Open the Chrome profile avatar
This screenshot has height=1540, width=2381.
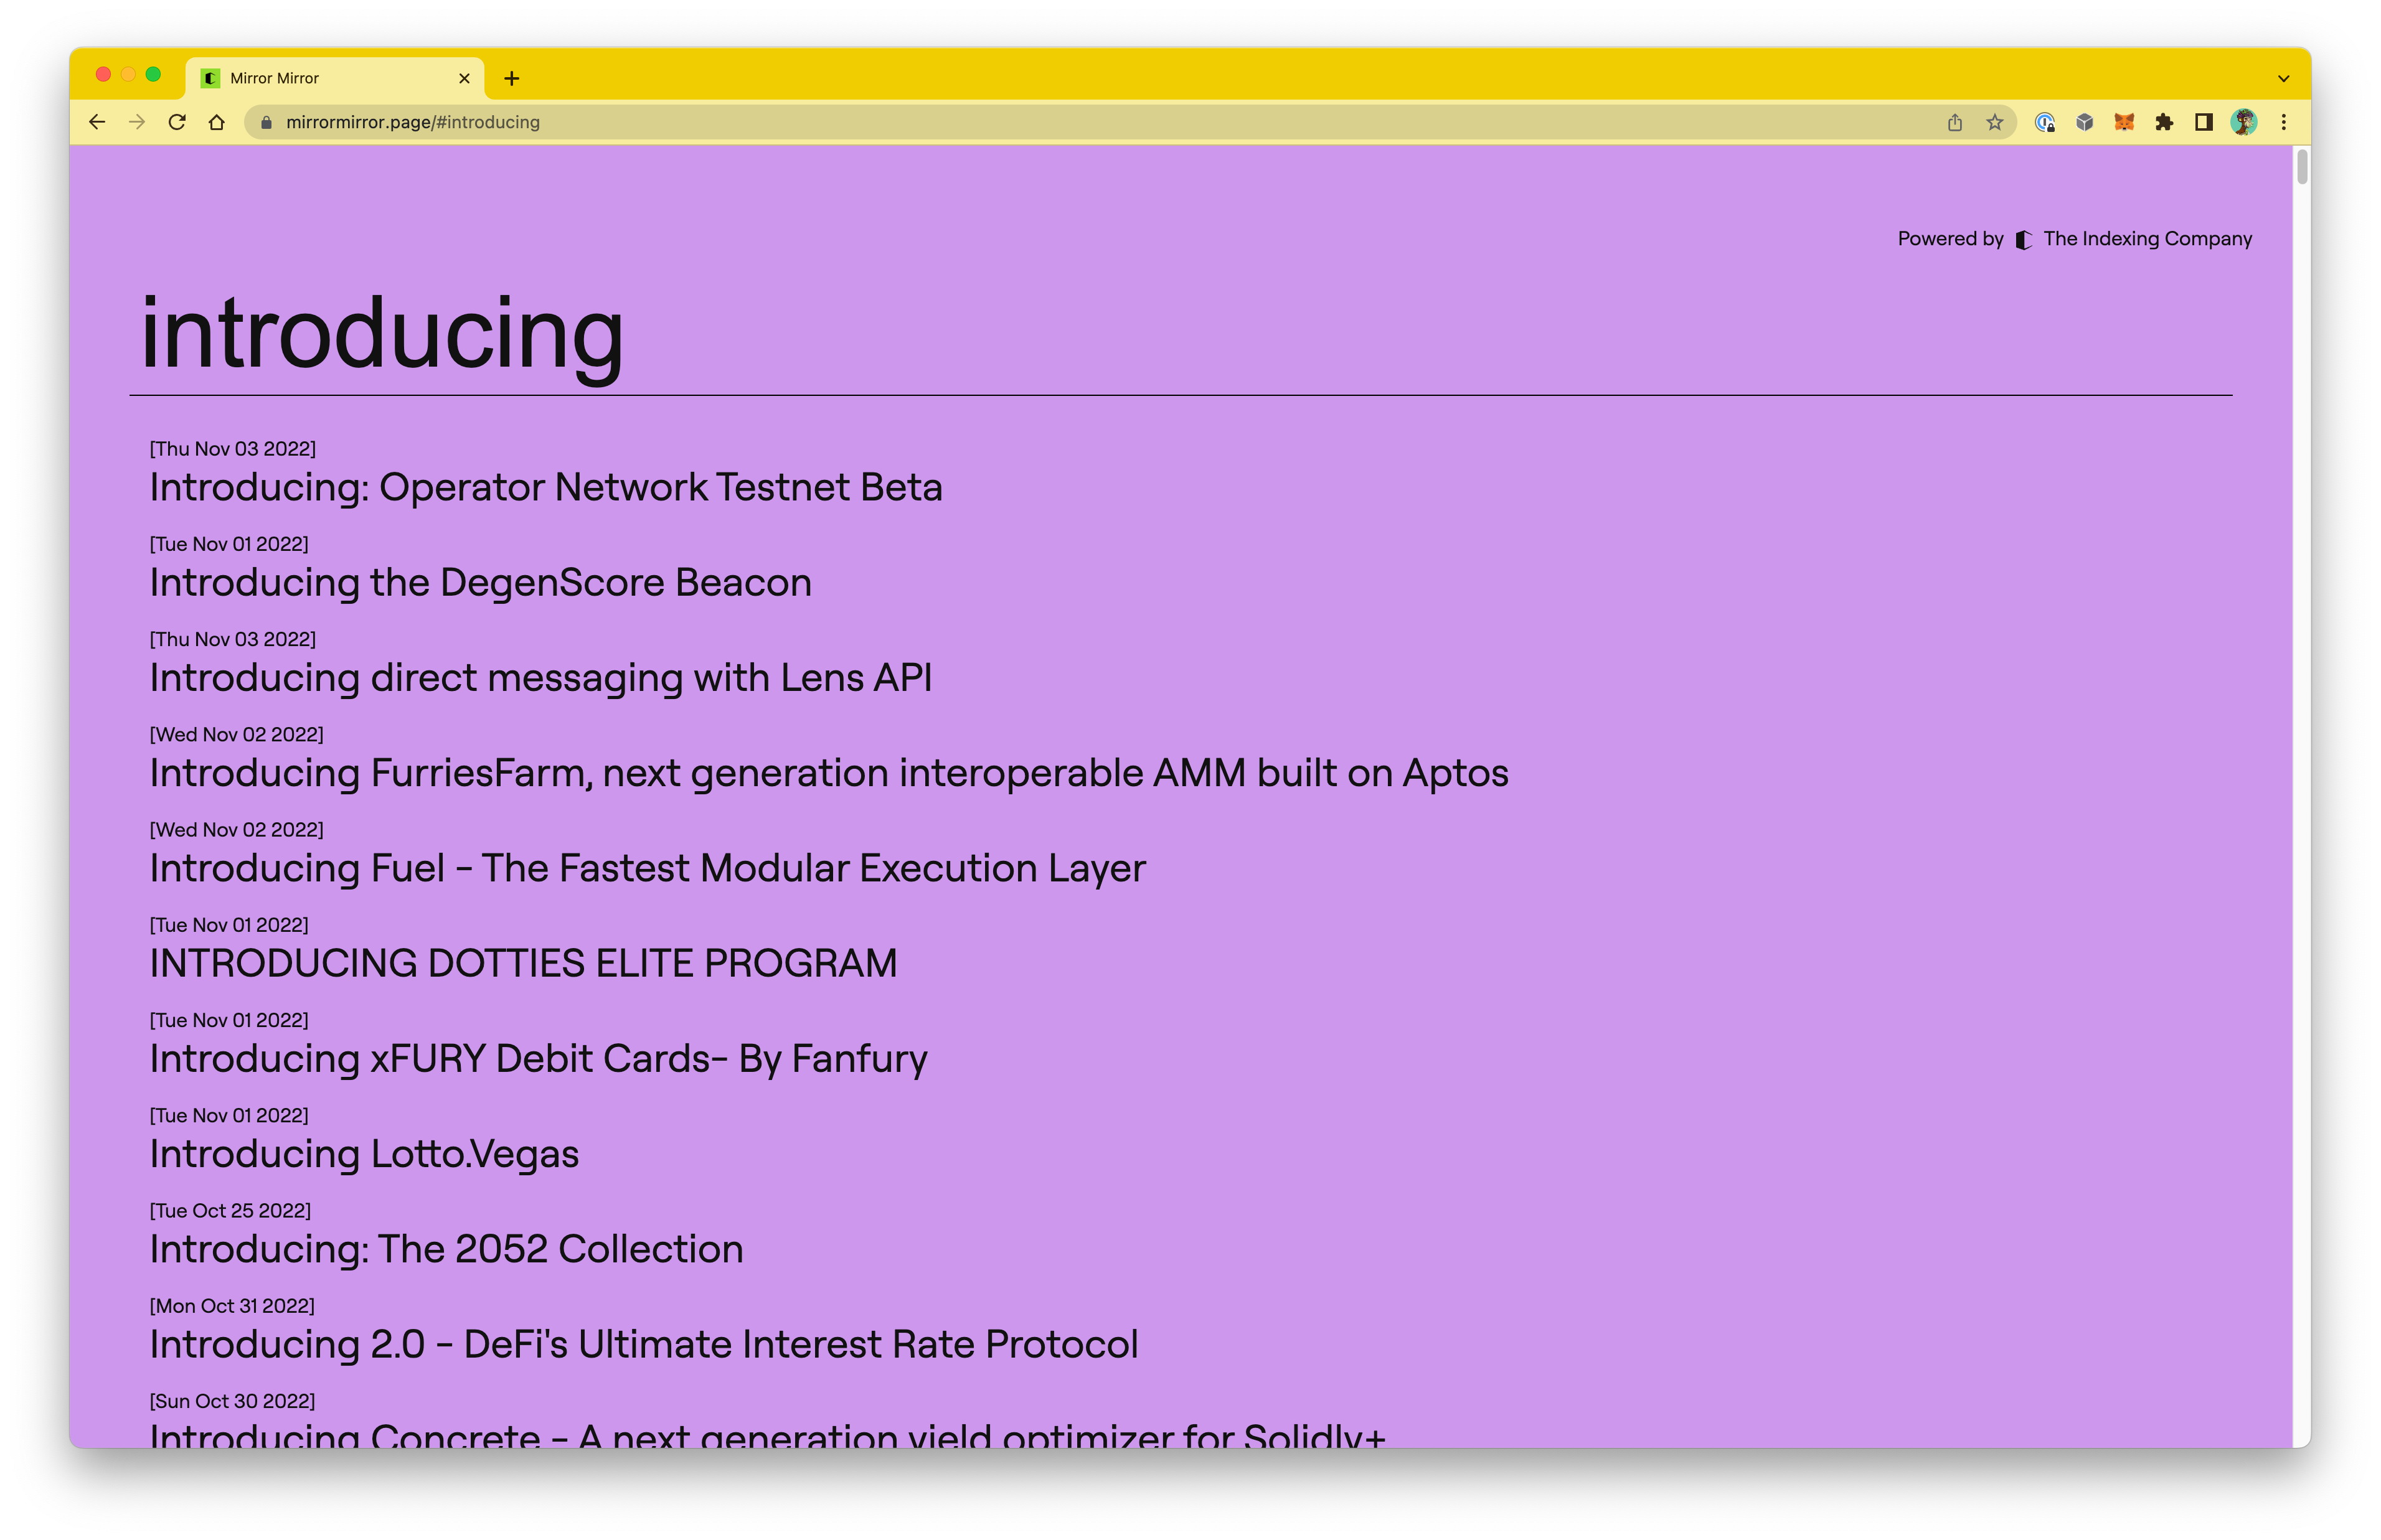(x=2243, y=122)
